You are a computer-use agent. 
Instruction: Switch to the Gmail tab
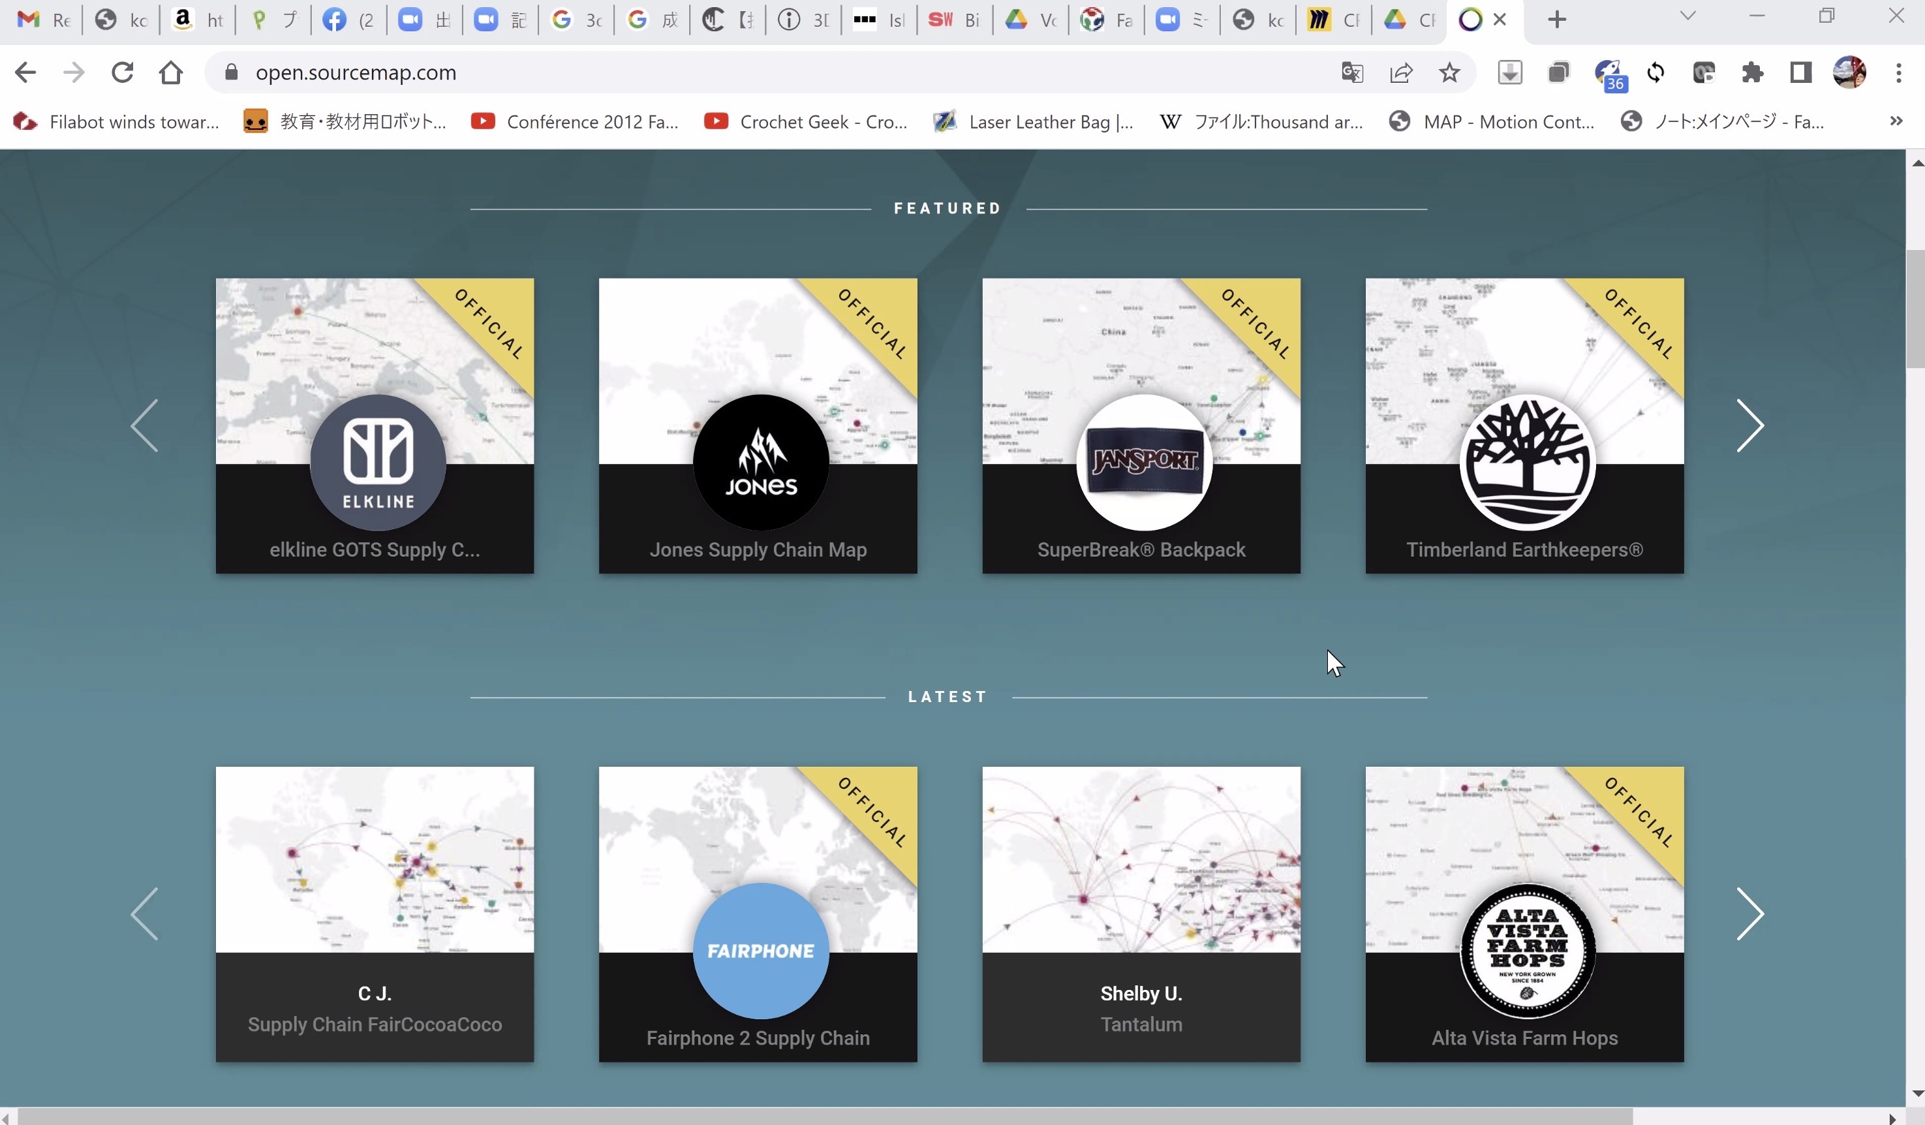pyautogui.click(x=43, y=20)
